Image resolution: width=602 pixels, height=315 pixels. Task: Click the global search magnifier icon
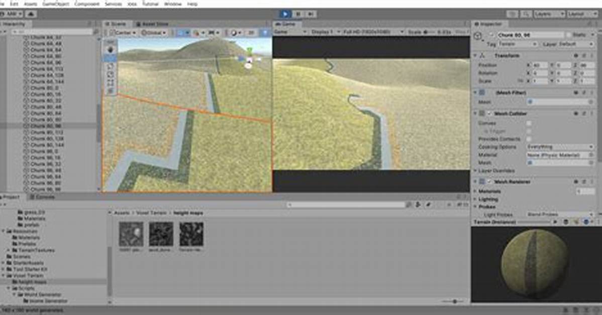coord(526,14)
